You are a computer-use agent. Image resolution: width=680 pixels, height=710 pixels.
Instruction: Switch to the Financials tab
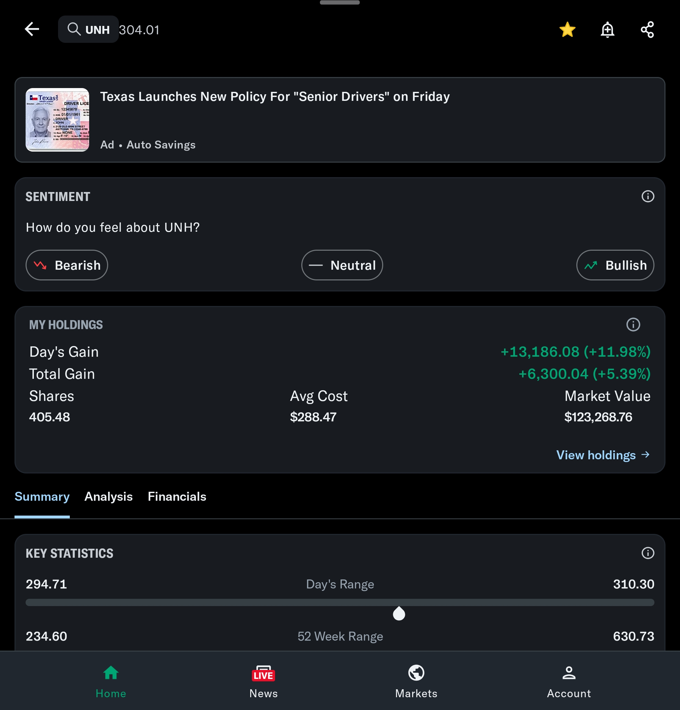coord(177,496)
